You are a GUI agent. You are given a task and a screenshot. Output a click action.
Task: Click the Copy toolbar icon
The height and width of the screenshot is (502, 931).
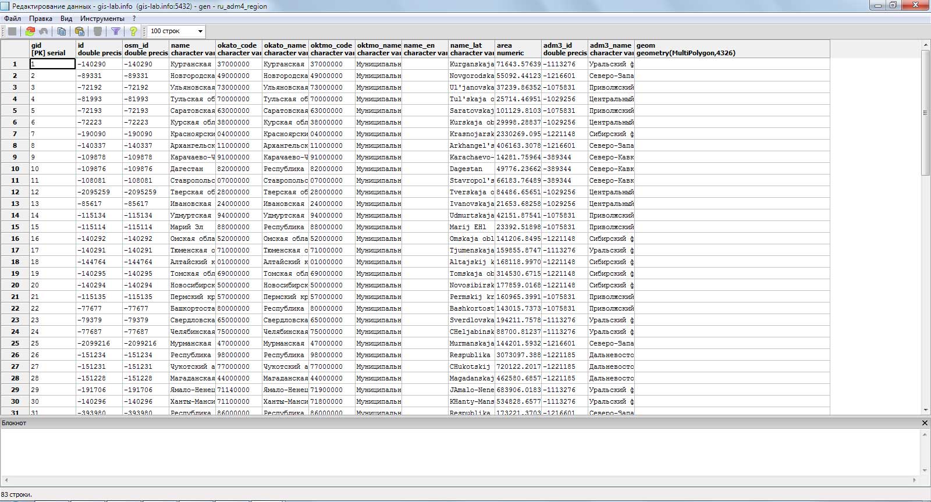point(62,31)
